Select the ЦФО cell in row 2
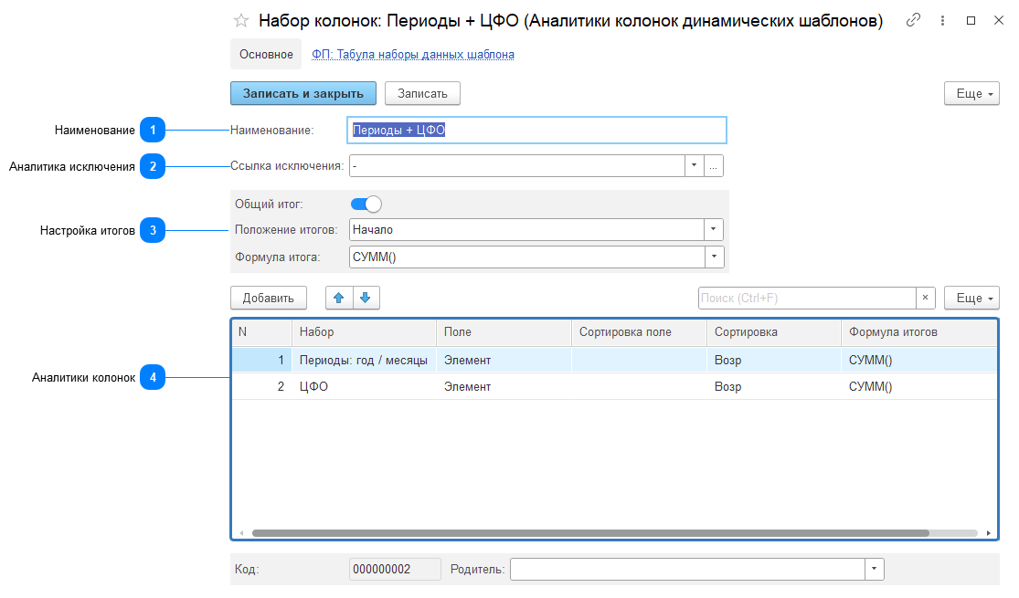Screen dimensions: 1019x598 pos(364,386)
